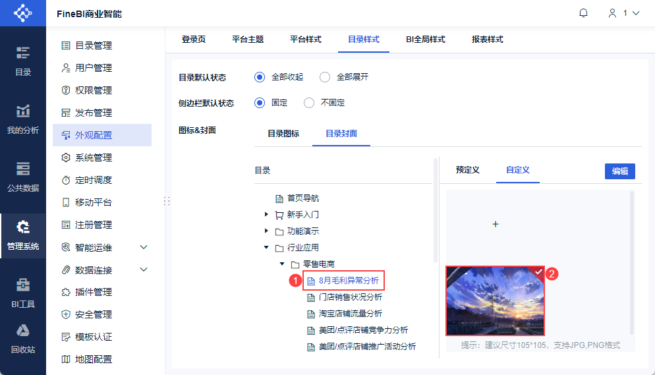
Task: Click the user avatar icon
Action: pyautogui.click(x=612, y=13)
